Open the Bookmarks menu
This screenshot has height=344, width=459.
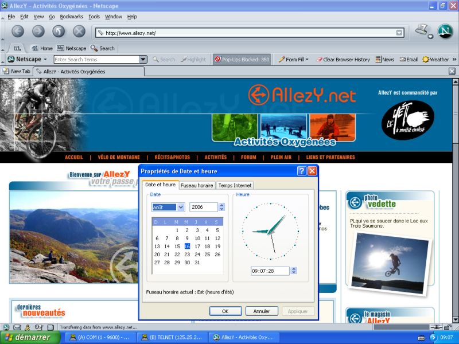[x=71, y=17]
